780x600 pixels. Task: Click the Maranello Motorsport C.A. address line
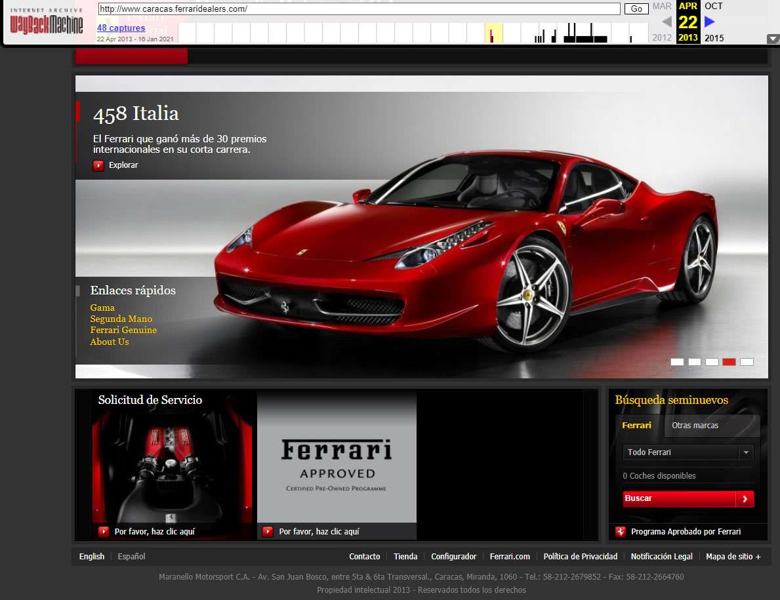pos(421,576)
